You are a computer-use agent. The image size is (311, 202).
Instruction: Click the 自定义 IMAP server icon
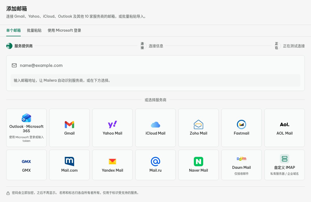tap(285, 159)
